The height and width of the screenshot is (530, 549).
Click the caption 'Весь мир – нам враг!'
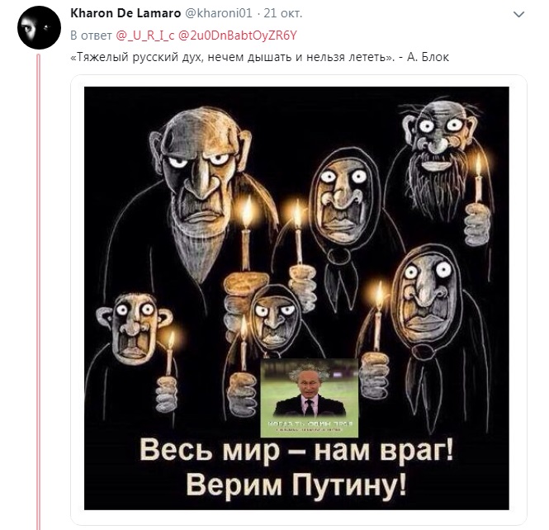click(296, 451)
